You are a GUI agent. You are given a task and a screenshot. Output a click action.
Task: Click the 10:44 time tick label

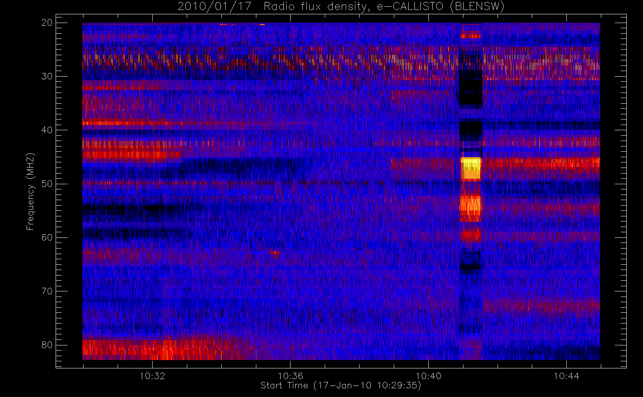566,376
